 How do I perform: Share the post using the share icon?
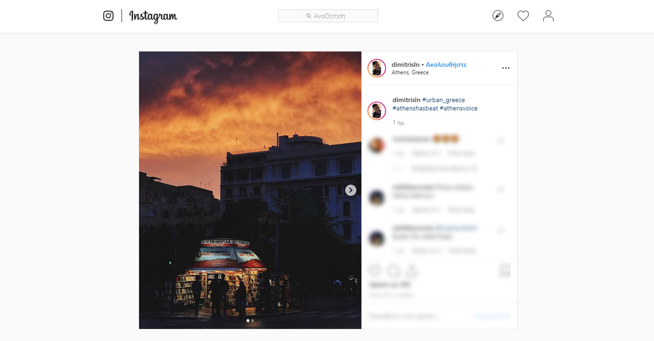click(412, 271)
